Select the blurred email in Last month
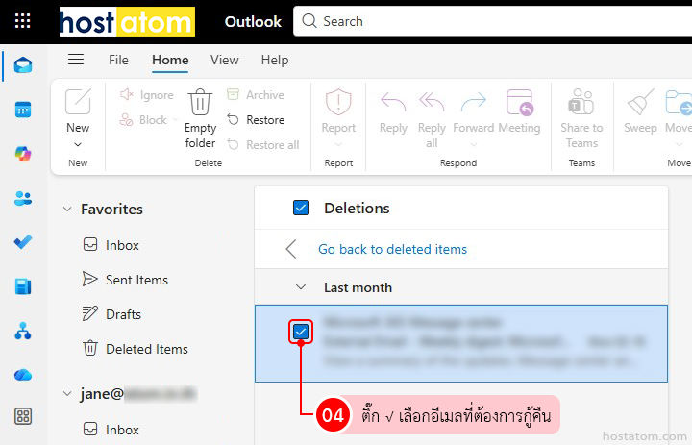The height and width of the screenshot is (445, 692). (461, 343)
